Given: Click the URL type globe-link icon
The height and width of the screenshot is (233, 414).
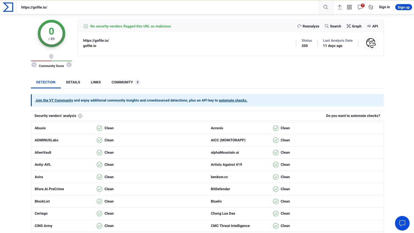Looking at the screenshot, I should (371, 43).
